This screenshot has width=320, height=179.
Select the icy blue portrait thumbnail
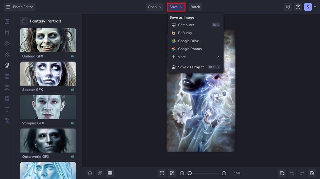48,171
